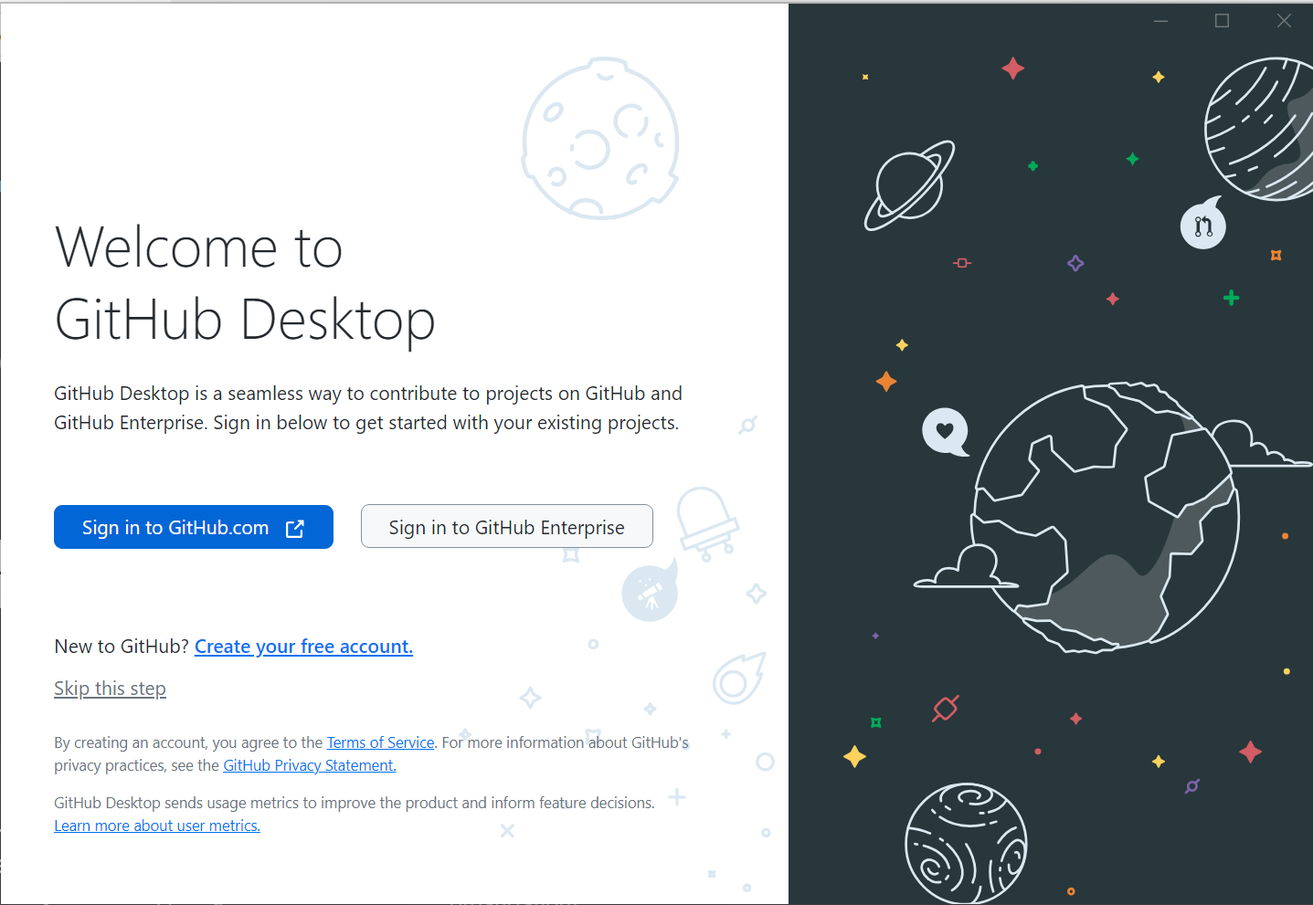This screenshot has height=905, width=1313.
Task: Close the GitHub Desktop window
Action: (1284, 21)
